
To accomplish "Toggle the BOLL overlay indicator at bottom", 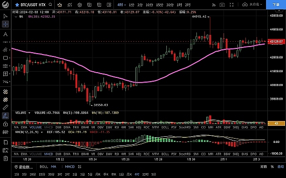I will (44, 167).
